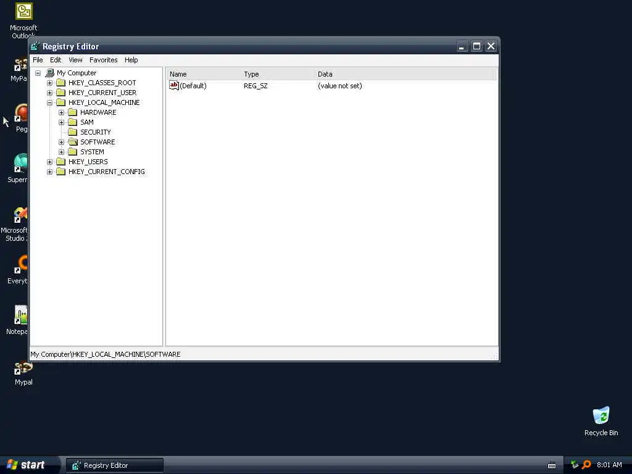Select the (Default) value name

pyautogui.click(x=193, y=86)
